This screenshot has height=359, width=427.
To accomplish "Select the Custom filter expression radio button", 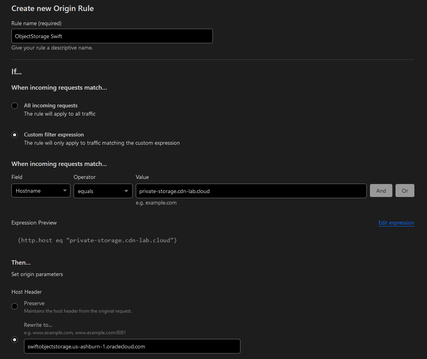I will (x=15, y=135).
